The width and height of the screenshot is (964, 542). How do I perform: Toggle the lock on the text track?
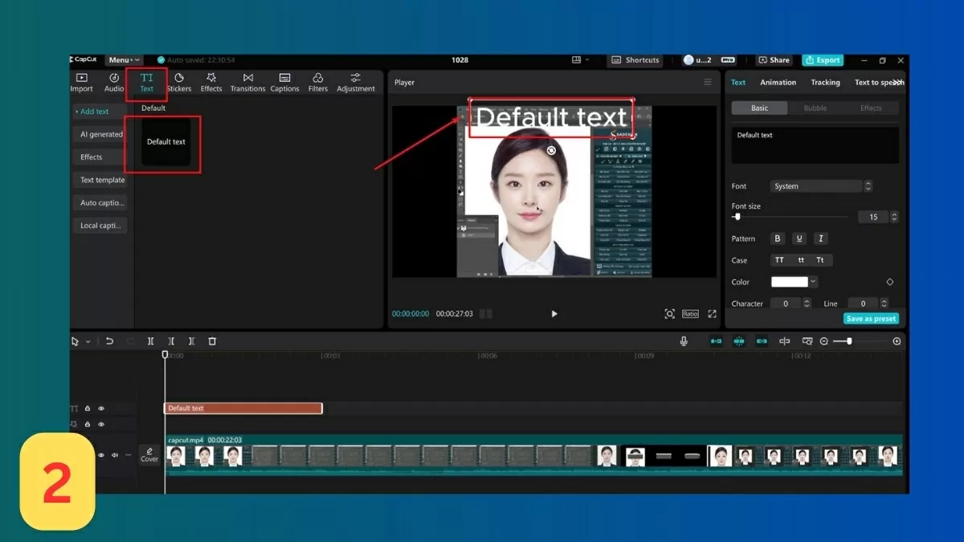coord(88,408)
